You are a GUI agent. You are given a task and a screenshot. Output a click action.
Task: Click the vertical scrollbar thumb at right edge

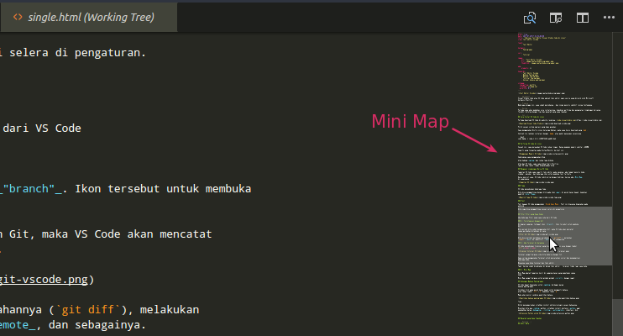617,318
